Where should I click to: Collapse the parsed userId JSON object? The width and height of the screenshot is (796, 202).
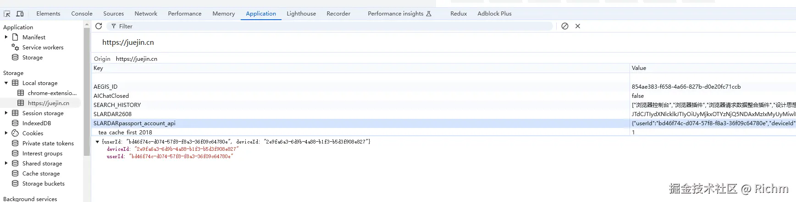point(97,142)
